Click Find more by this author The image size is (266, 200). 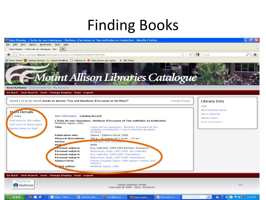tap(25, 121)
